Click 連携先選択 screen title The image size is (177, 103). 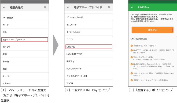click(x=16, y=7)
